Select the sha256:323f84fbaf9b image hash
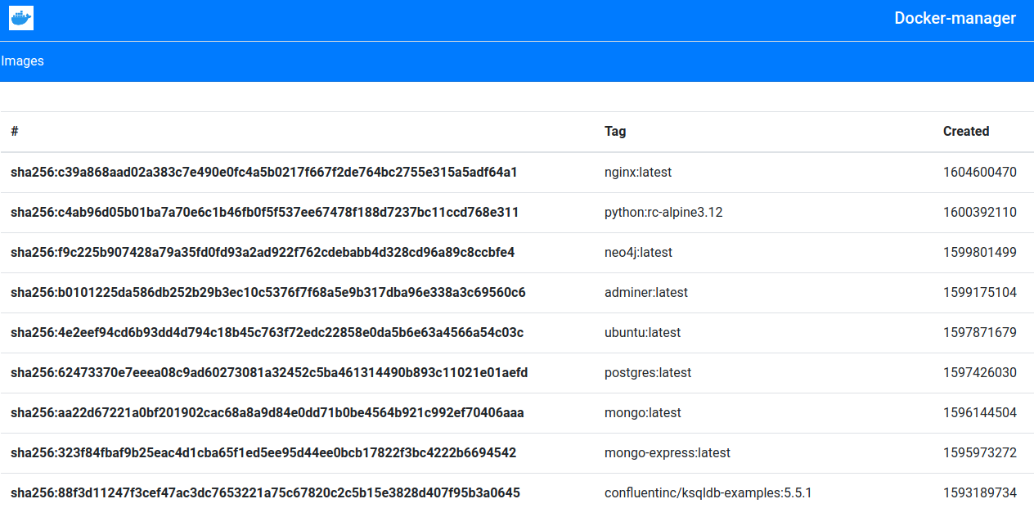The width and height of the screenshot is (1034, 508). click(263, 452)
